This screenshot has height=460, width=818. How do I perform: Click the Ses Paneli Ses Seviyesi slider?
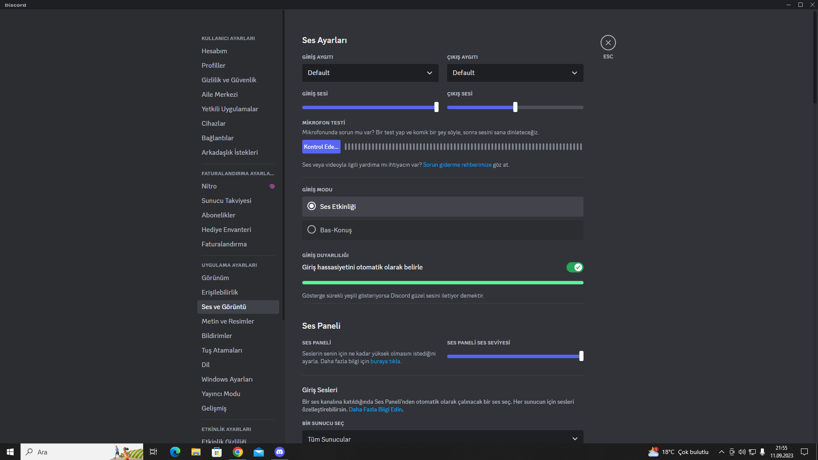pos(515,356)
